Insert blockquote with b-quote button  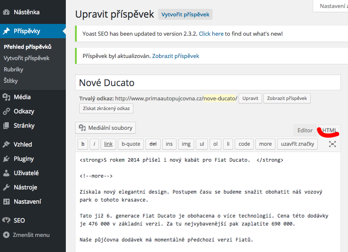coord(131,144)
